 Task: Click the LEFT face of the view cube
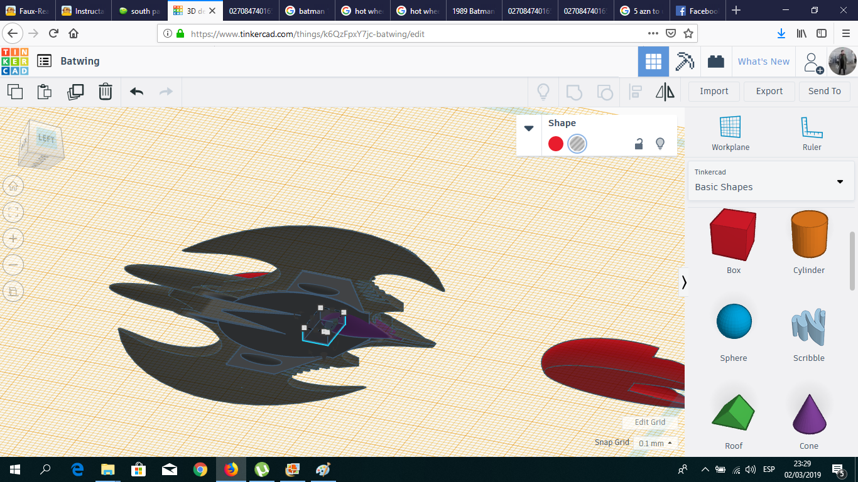pyautogui.click(x=46, y=139)
